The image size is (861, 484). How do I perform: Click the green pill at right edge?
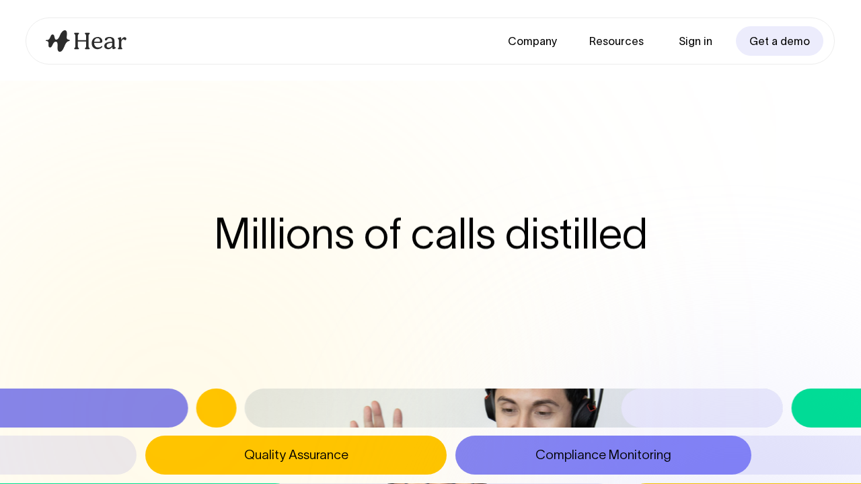click(827, 408)
